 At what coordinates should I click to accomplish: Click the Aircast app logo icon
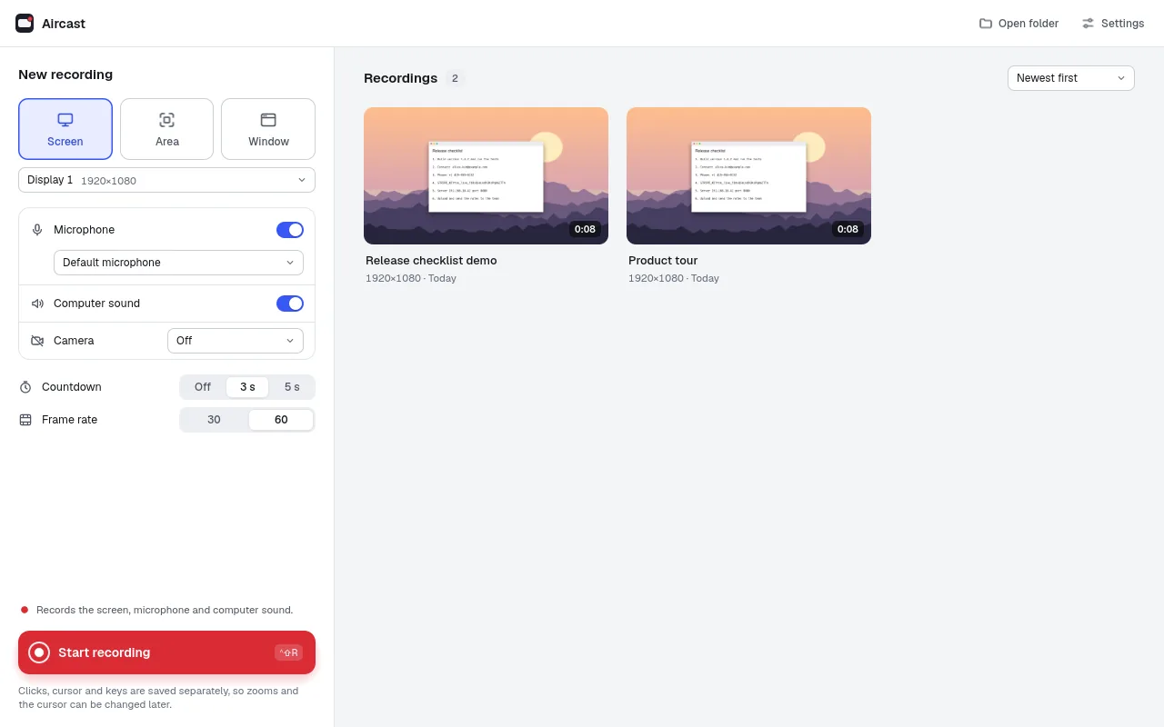point(25,24)
